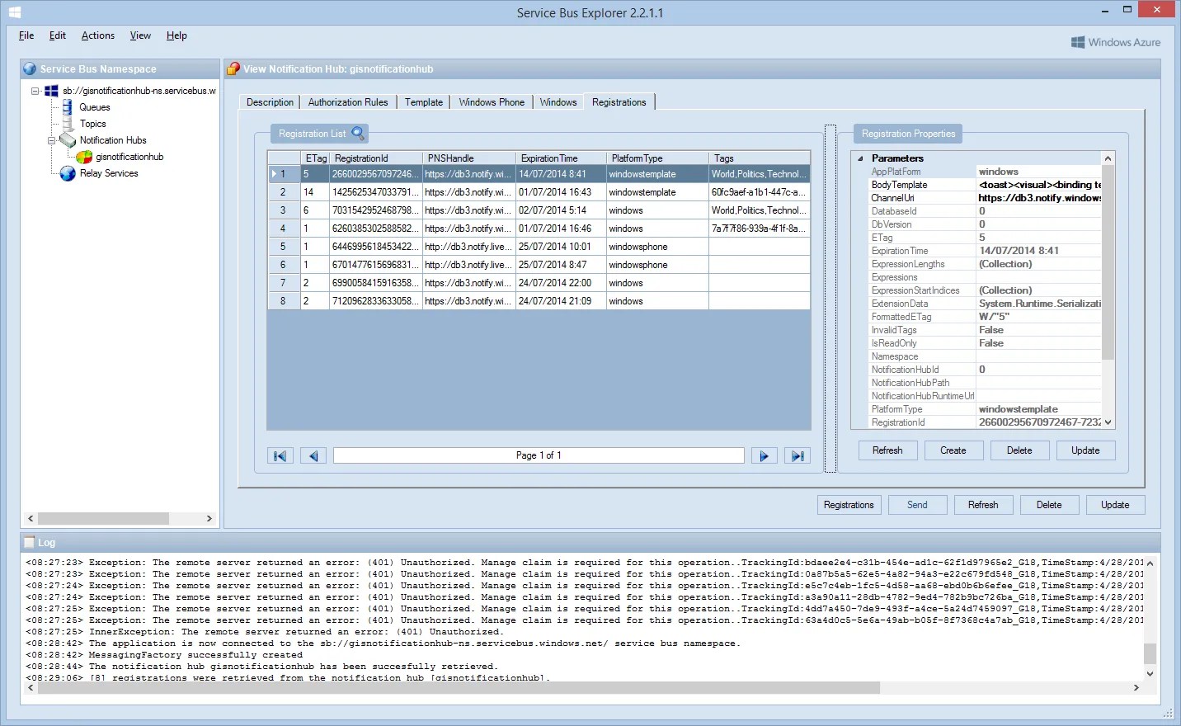This screenshot has width=1181, height=726.
Task: Click the bottom Refresh button
Action: coord(983,505)
